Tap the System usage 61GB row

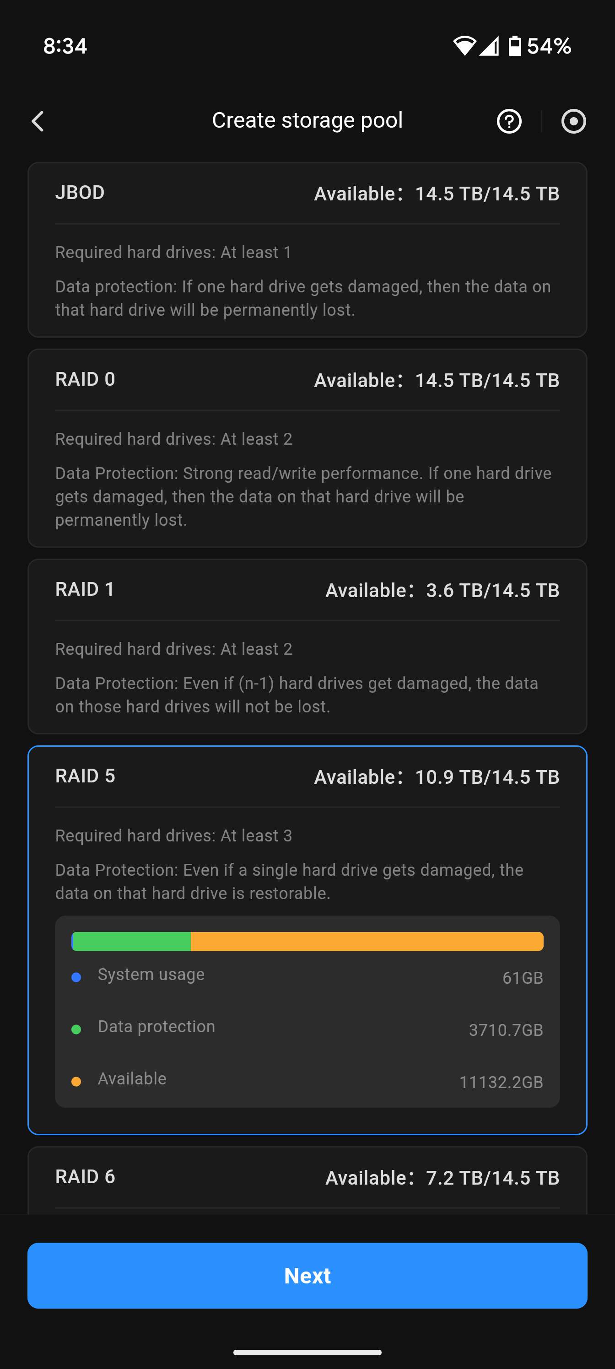tap(307, 976)
